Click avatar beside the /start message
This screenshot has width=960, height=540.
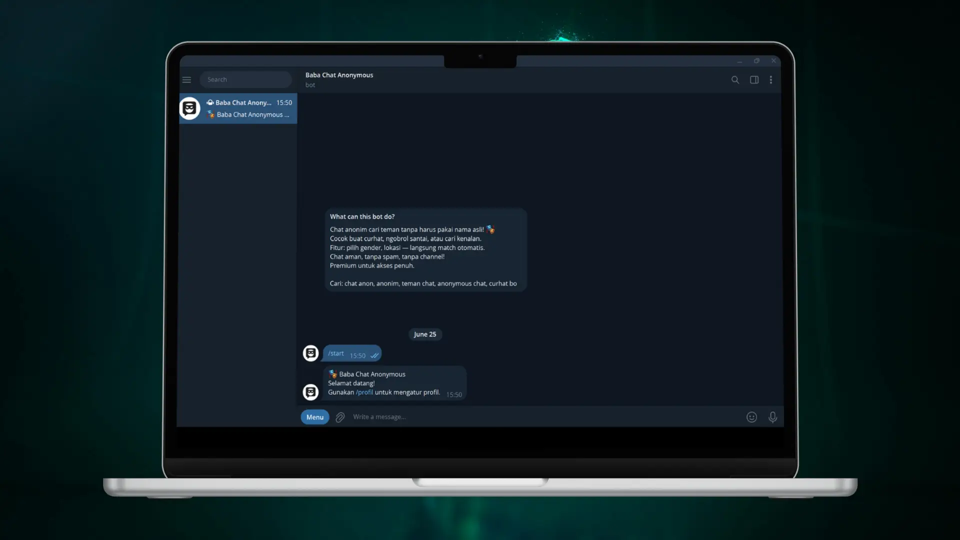(x=310, y=353)
